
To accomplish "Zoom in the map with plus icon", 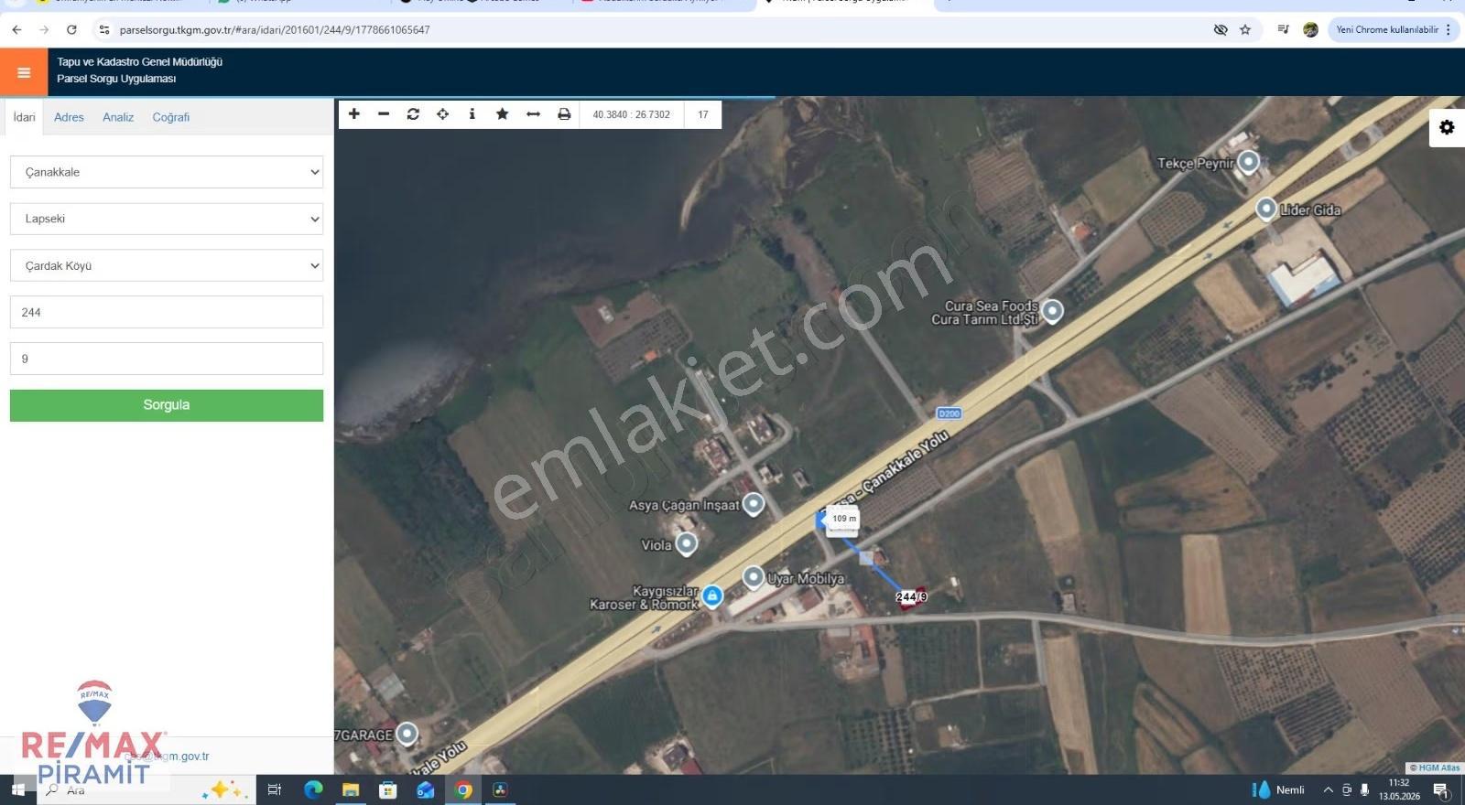I will pyautogui.click(x=354, y=114).
